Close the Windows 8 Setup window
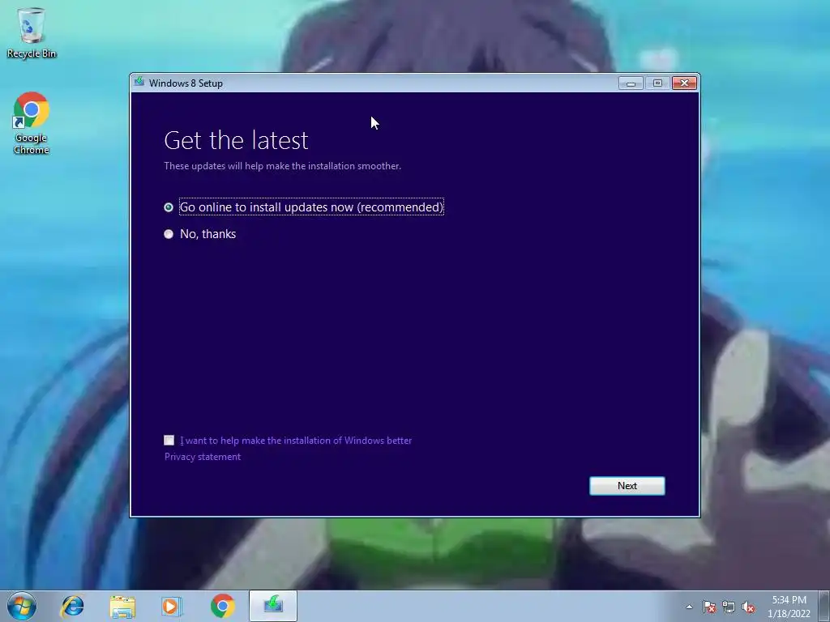The image size is (830, 622). pos(684,83)
